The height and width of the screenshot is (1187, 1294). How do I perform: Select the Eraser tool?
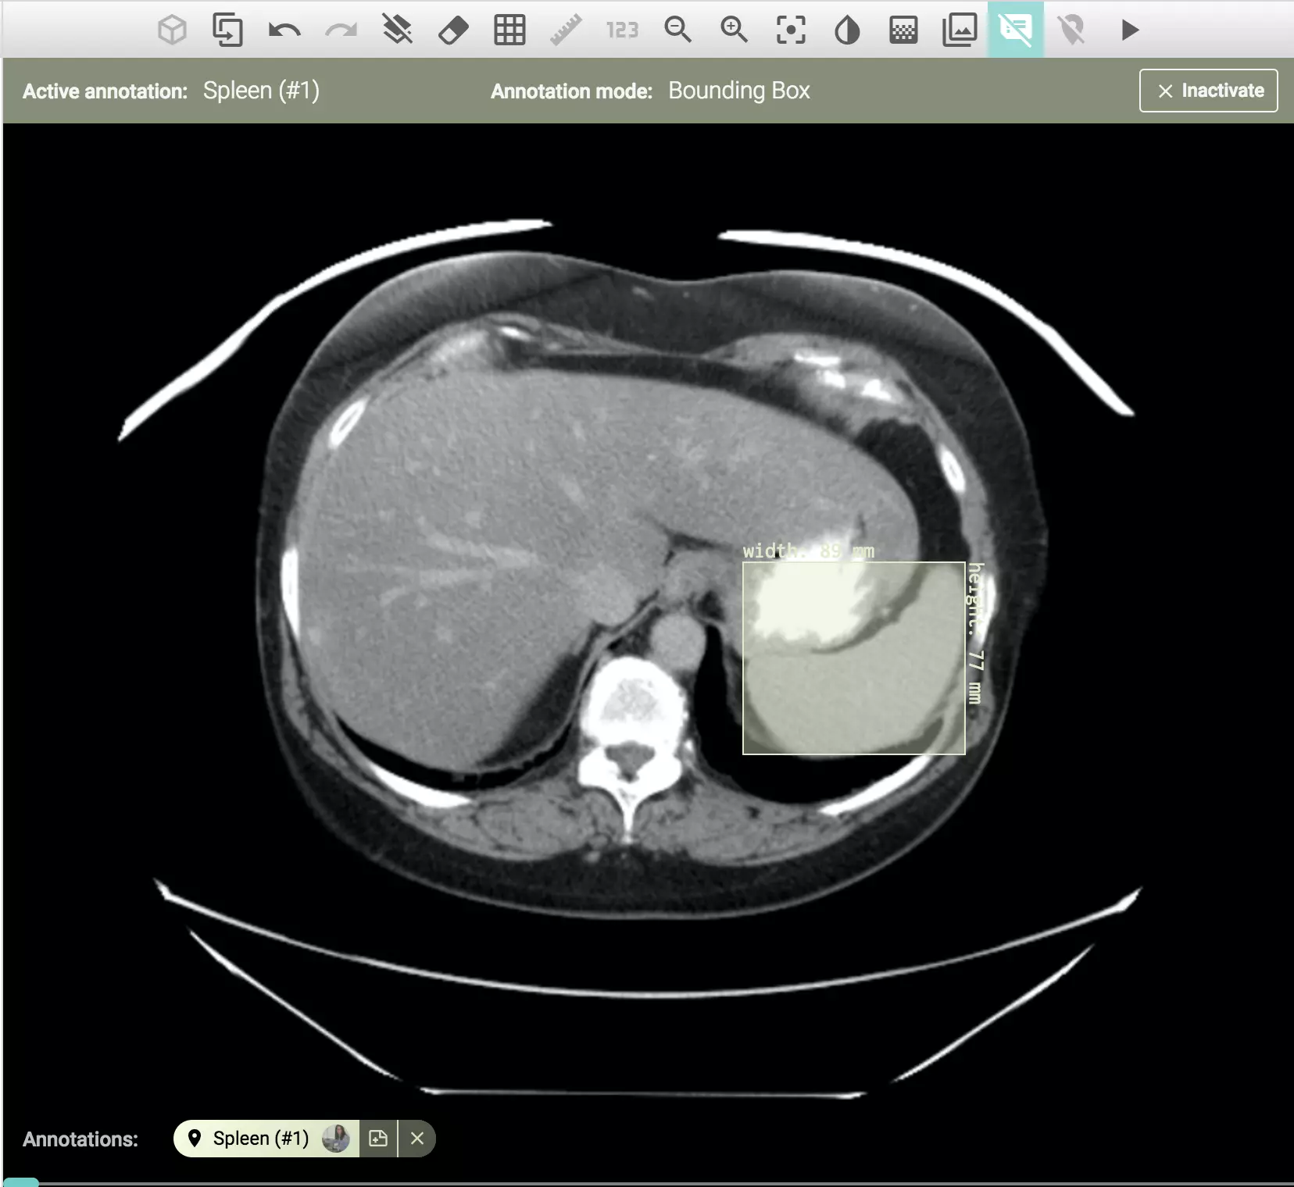[x=453, y=30]
